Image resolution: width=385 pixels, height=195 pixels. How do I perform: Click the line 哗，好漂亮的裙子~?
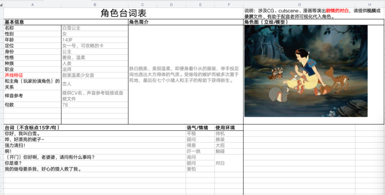tap(95, 139)
